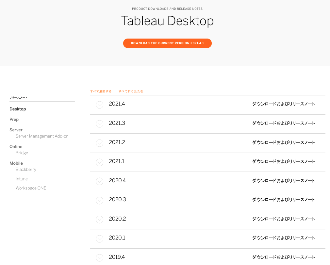330x265 pixels.
Task: Open ダウンロードおよびリリースノート for 2021.4
Action: (284, 104)
